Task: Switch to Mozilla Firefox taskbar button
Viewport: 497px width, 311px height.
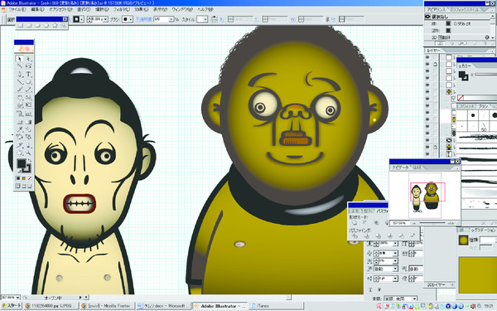Action: pyautogui.click(x=108, y=306)
